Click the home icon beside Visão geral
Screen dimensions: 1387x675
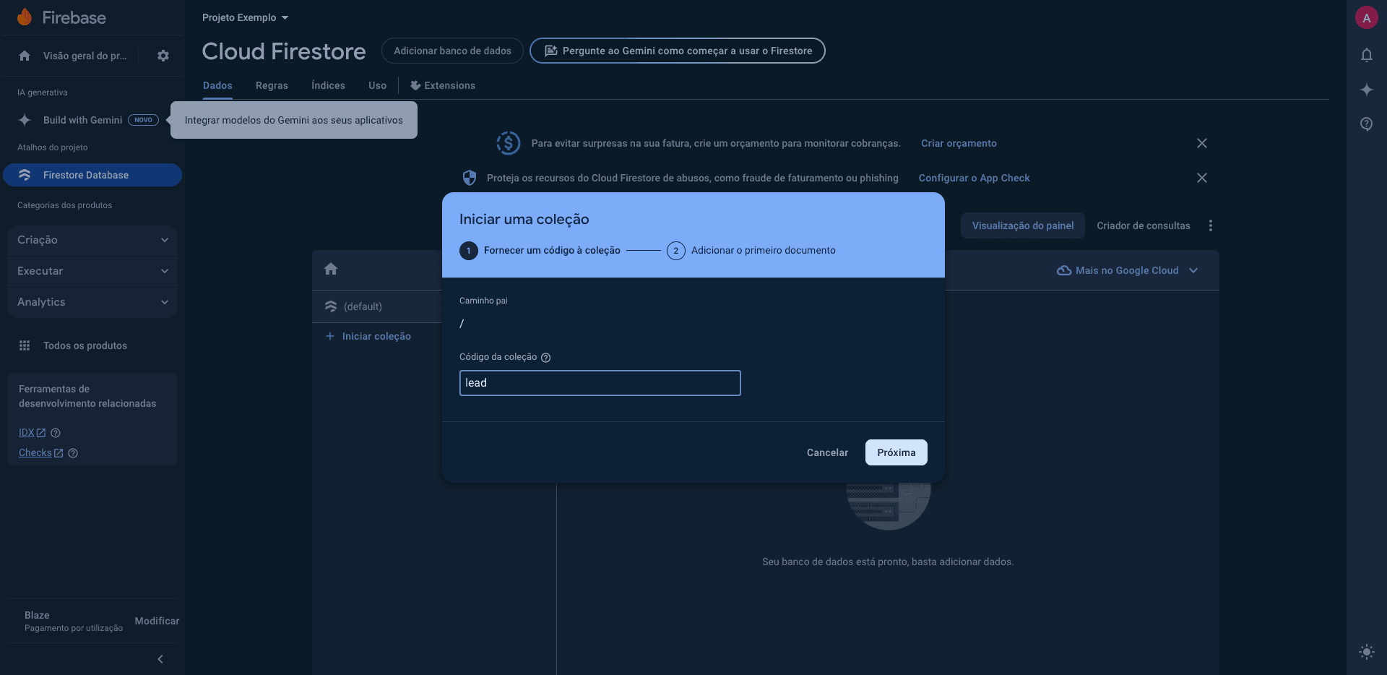[x=25, y=56]
